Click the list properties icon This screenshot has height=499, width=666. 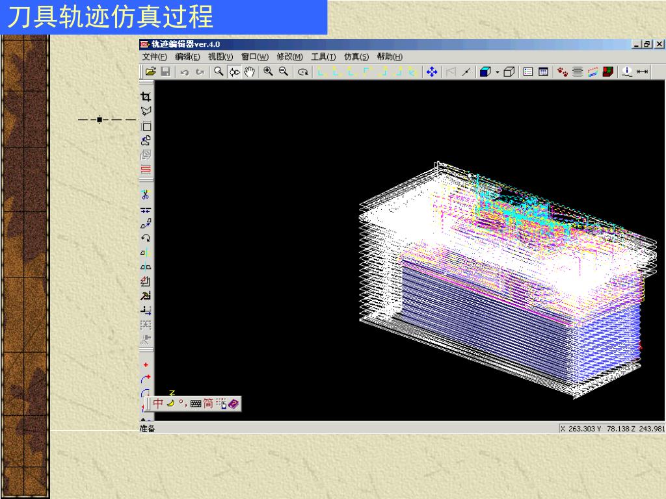528,71
